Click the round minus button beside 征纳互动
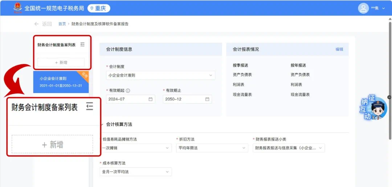The image size is (392, 187). (389, 97)
